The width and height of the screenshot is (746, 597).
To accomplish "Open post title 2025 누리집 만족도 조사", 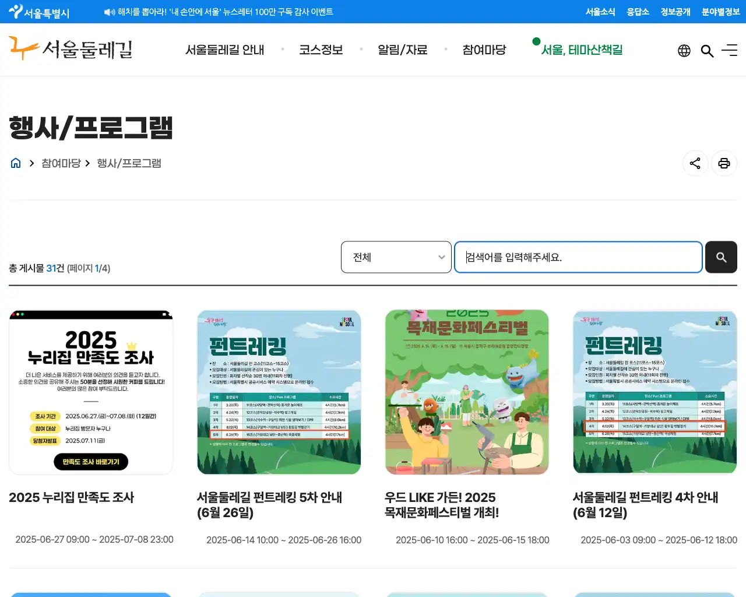I will 72,497.
